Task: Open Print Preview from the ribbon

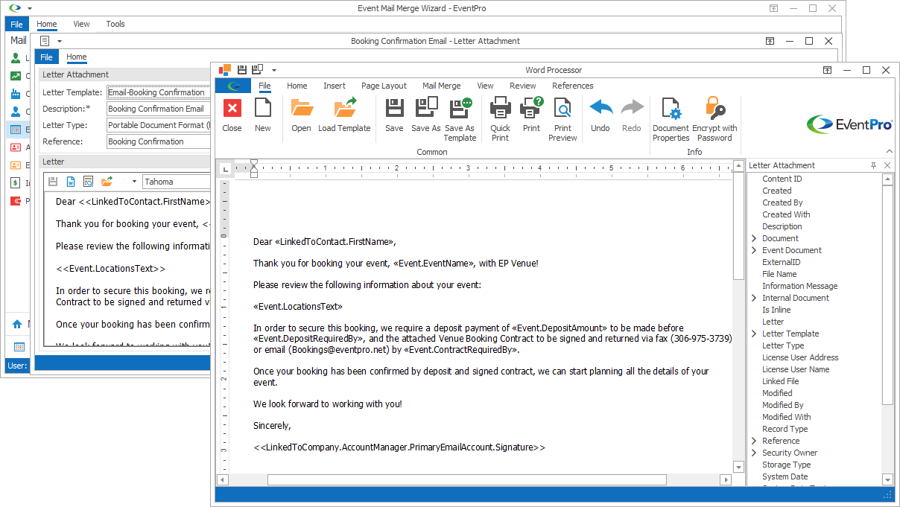Action: tap(562, 108)
